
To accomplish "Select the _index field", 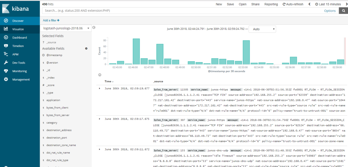I will [50, 78].
